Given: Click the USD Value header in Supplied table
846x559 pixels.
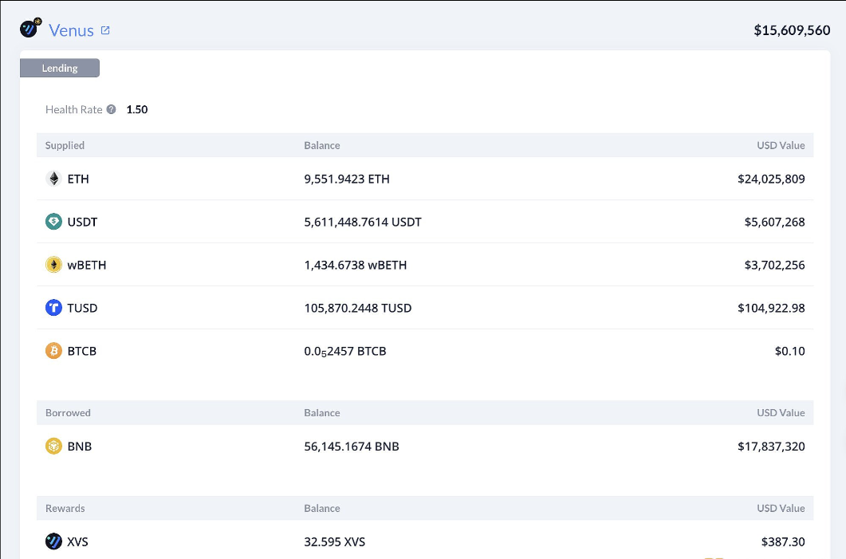Looking at the screenshot, I should [781, 145].
